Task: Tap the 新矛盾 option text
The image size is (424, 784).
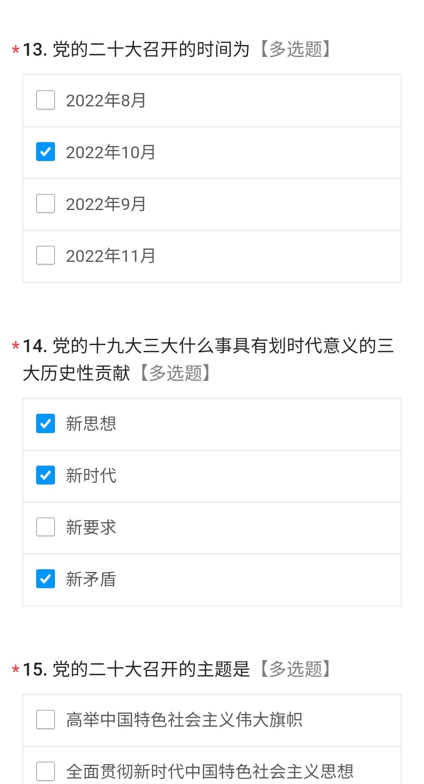Action: point(91,579)
